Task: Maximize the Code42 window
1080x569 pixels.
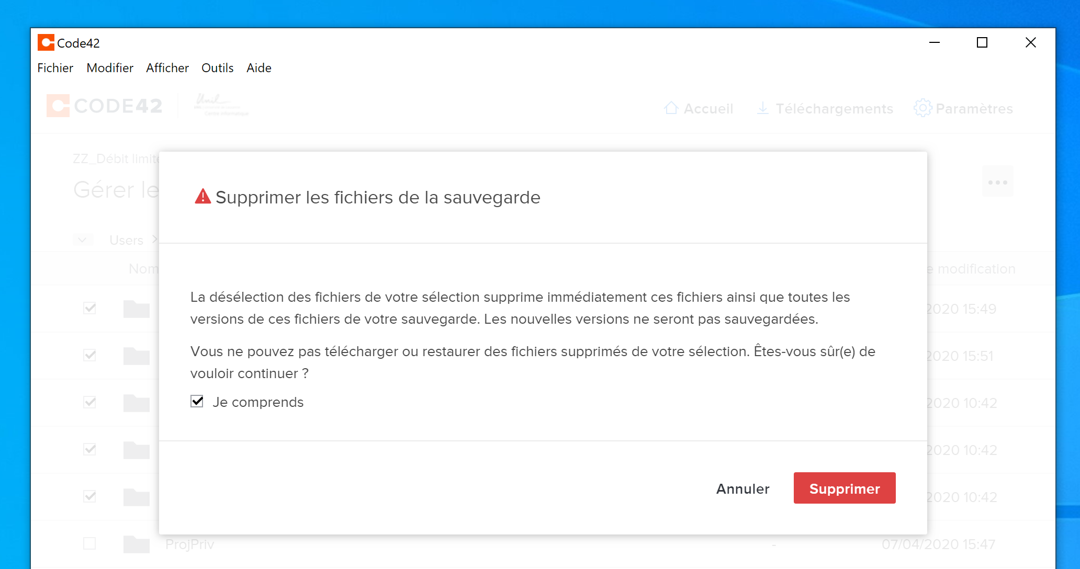Action: coord(982,43)
